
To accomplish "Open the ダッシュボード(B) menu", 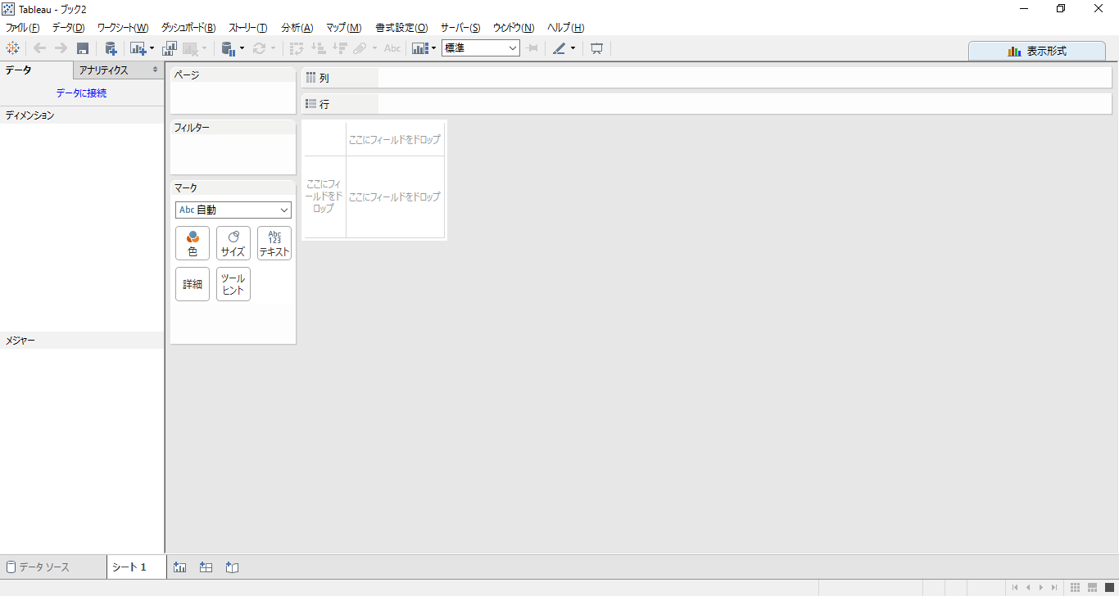I will [188, 28].
